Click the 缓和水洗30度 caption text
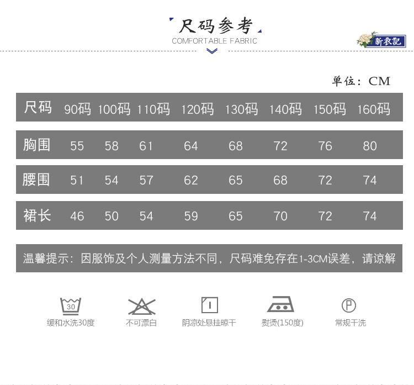This screenshot has width=414, height=385. pyautogui.click(x=71, y=323)
